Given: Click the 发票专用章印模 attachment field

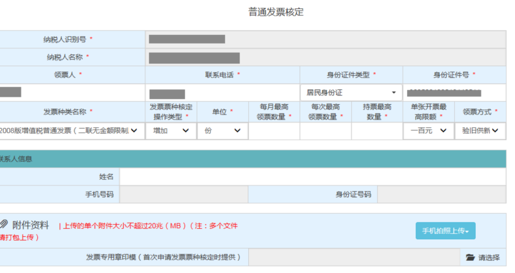Looking at the screenshot, I should [354, 258].
